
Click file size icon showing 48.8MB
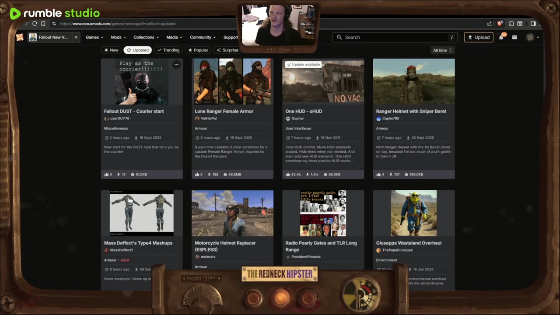224,175
